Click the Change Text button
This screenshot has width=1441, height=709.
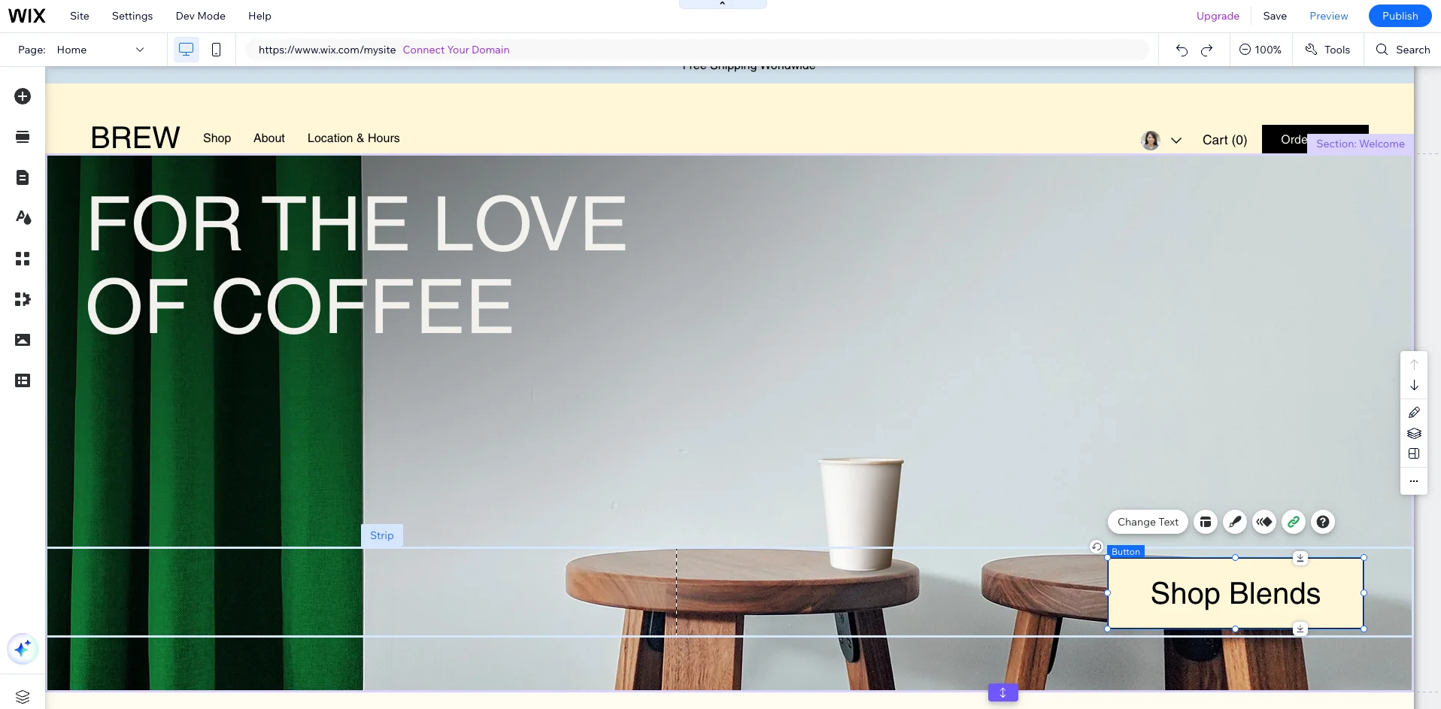click(1147, 522)
